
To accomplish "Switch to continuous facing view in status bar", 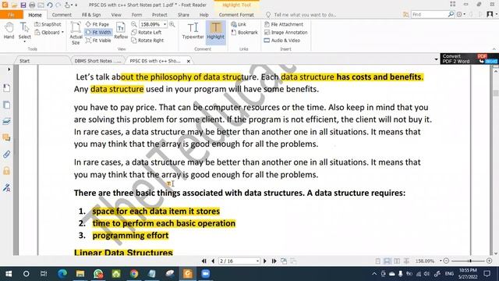I will (406, 261).
